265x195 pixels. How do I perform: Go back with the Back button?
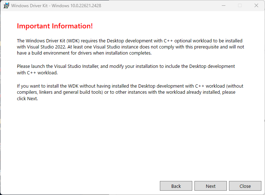pos(176,186)
